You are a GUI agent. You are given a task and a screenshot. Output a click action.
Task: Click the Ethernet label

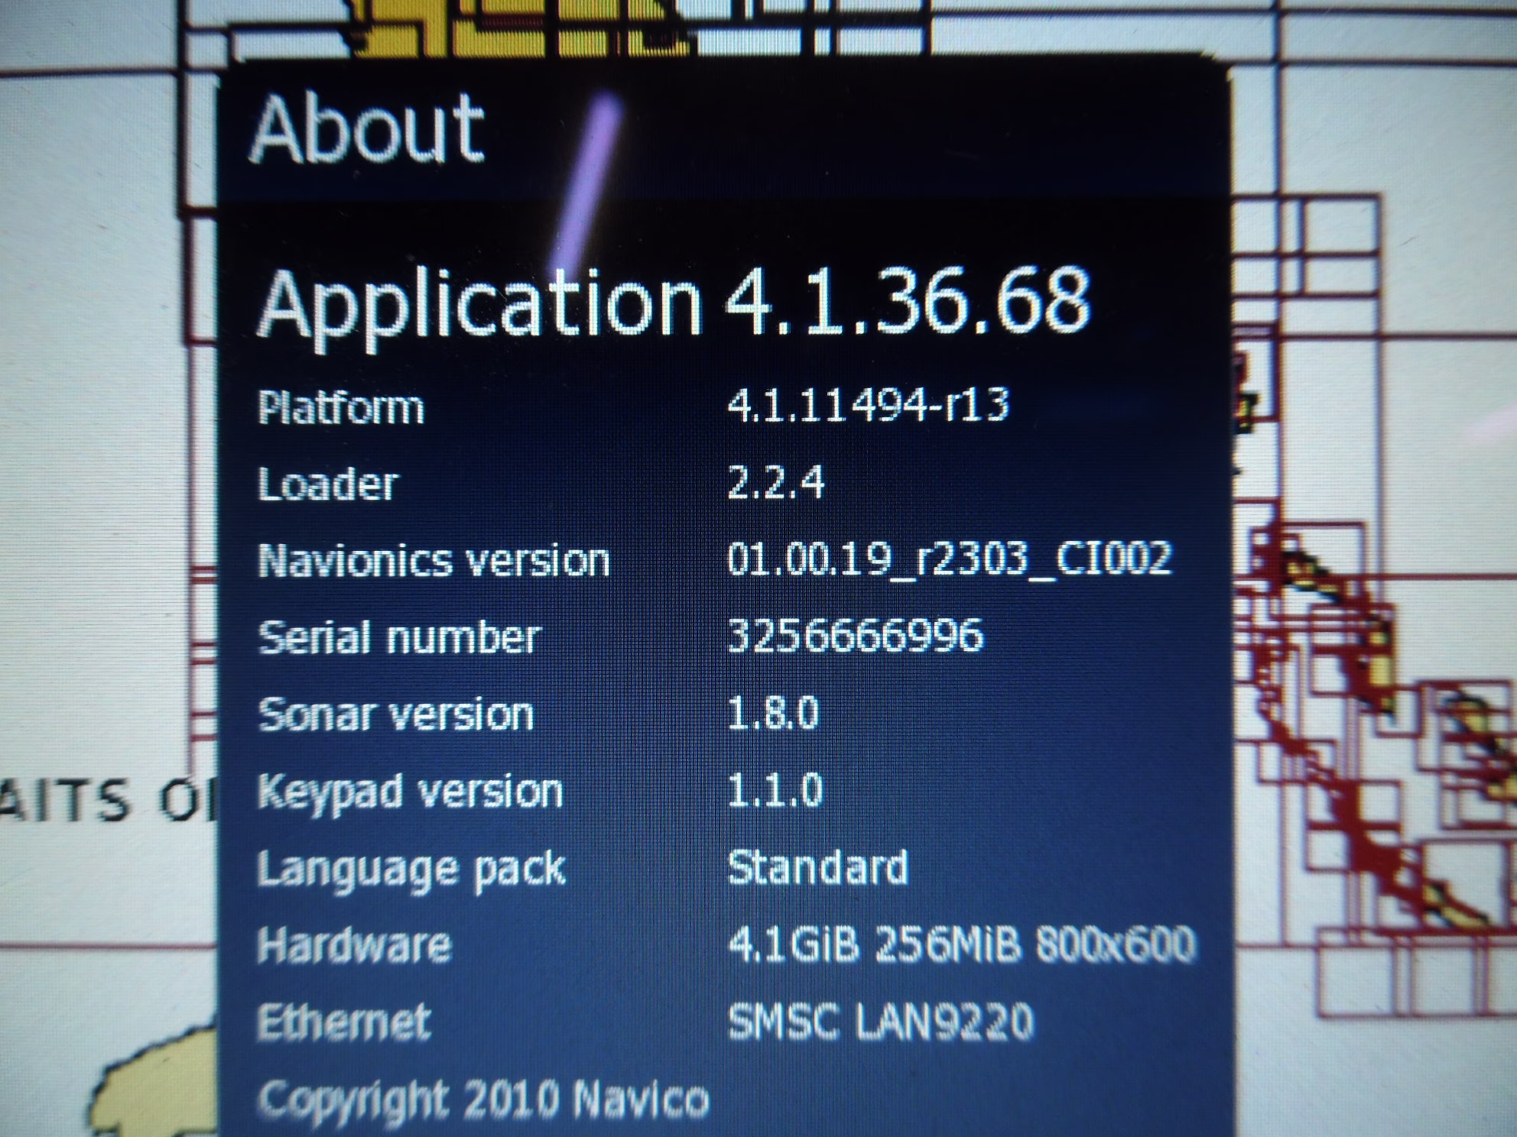point(343,1022)
